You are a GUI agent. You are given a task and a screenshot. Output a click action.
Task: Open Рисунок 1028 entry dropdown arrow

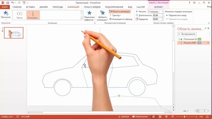(208, 43)
